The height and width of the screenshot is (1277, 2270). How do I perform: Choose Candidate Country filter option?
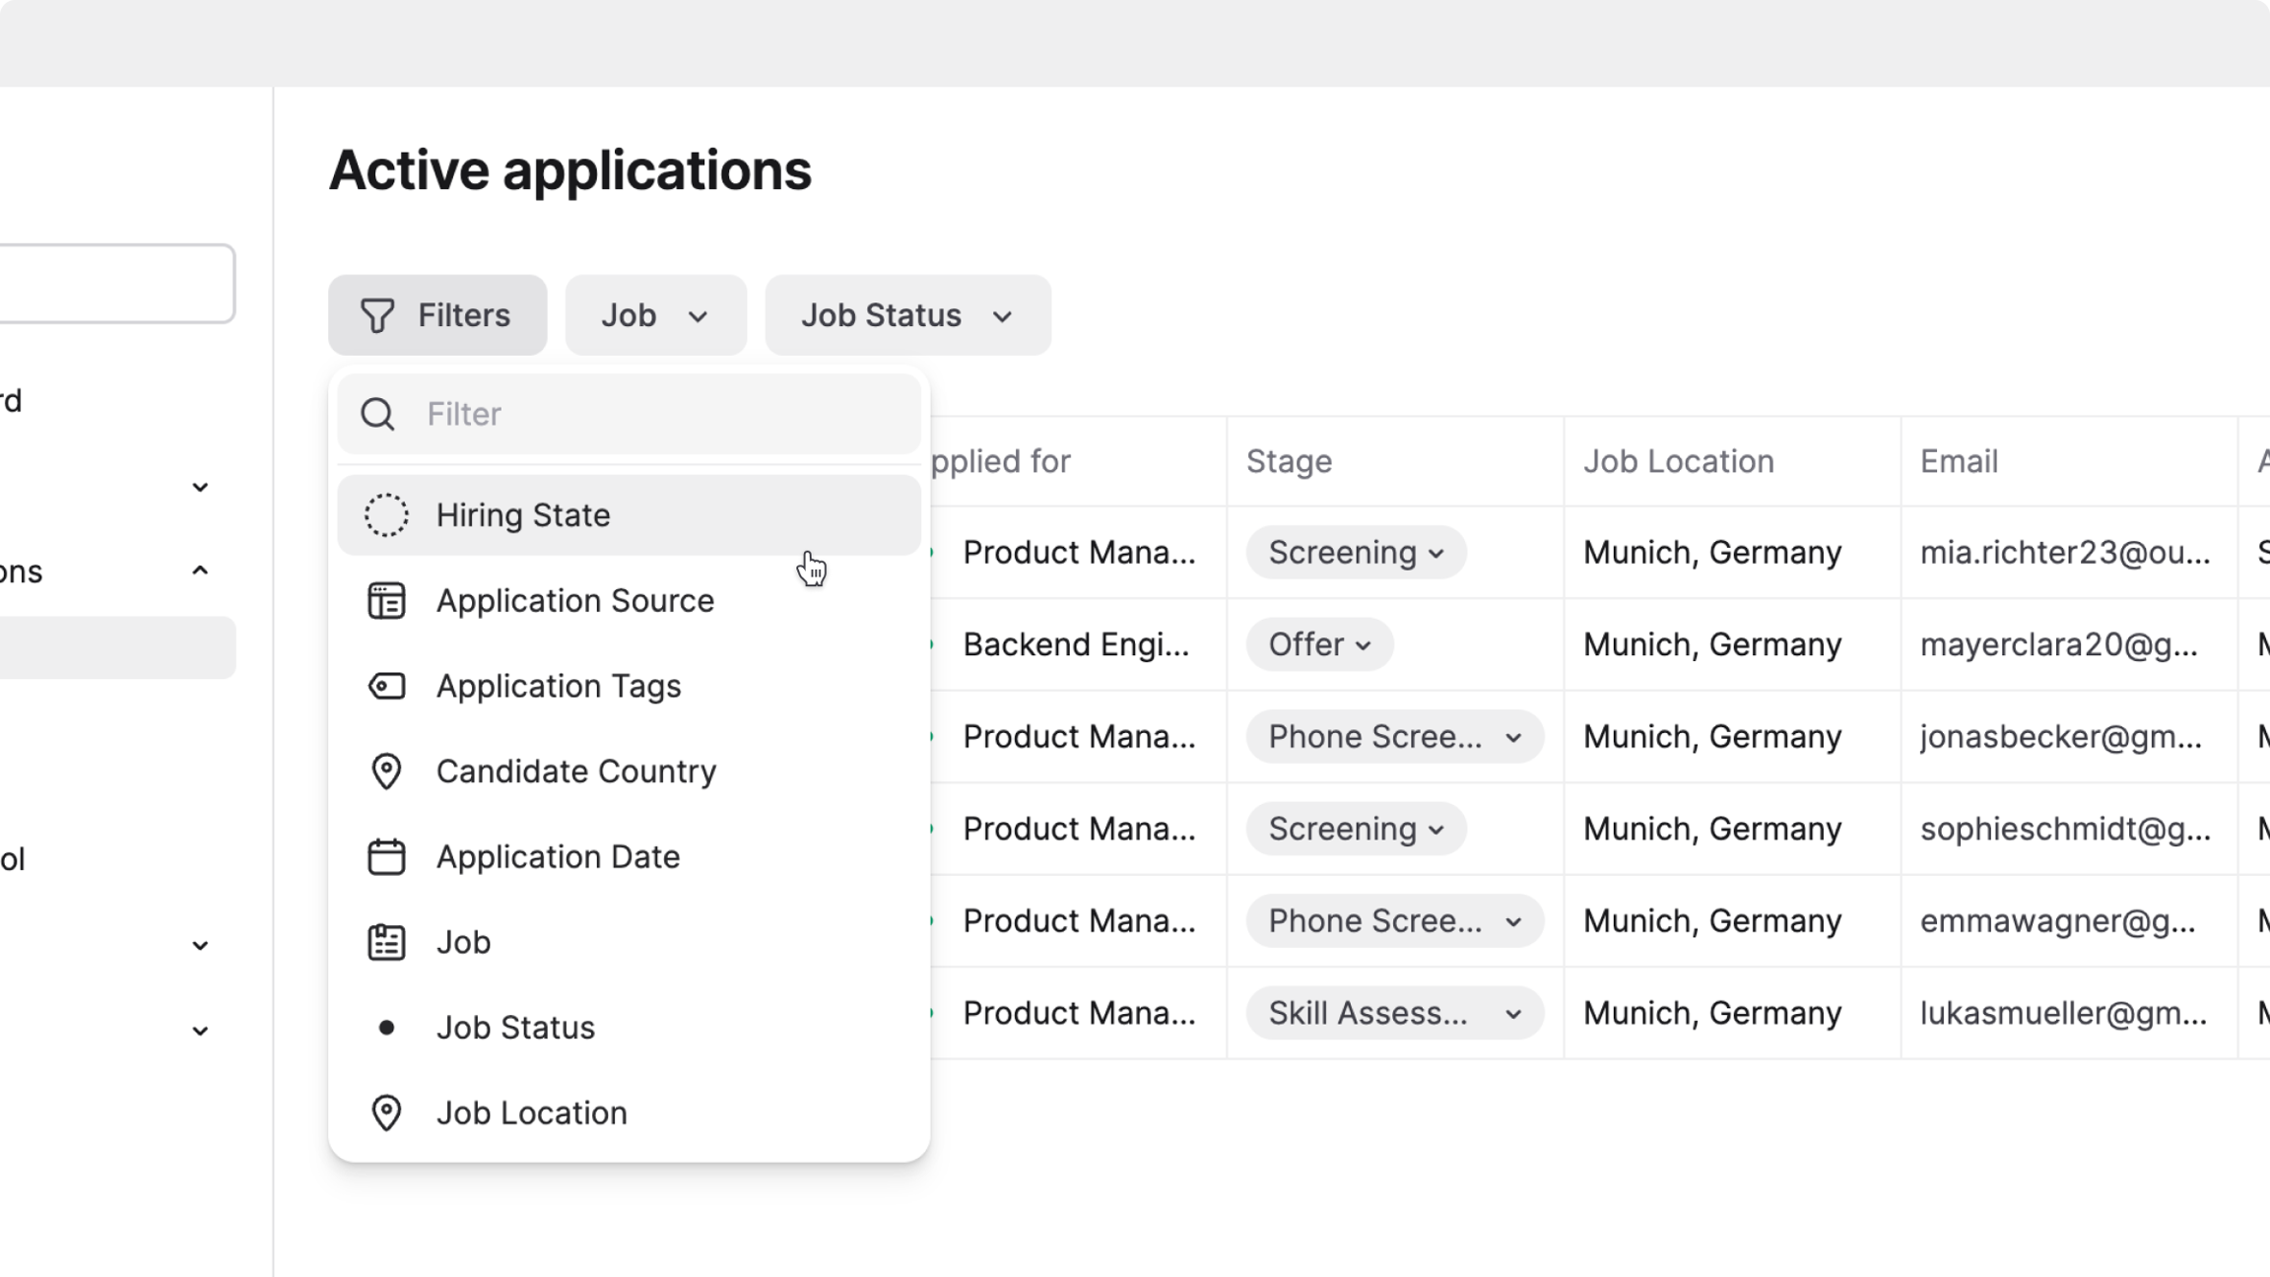(x=576, y=772)
